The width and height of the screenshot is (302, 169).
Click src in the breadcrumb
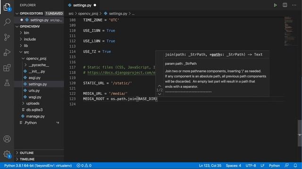pos(71,14)
